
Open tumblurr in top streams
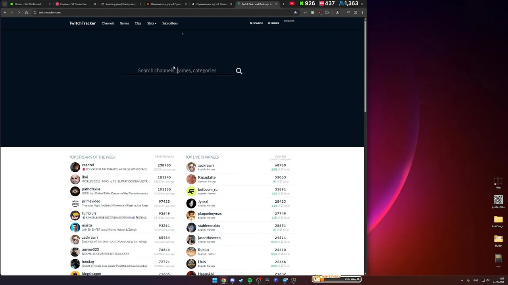(x=89, y=213)
